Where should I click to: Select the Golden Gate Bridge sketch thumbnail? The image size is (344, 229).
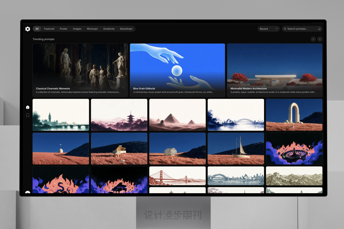(x=177, y=176)
